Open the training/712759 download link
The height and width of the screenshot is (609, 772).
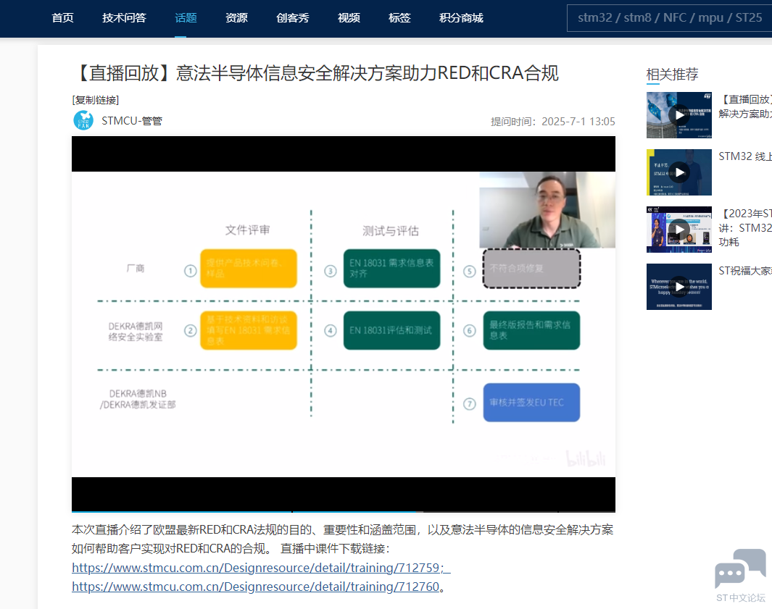click(x=261, y=568)
